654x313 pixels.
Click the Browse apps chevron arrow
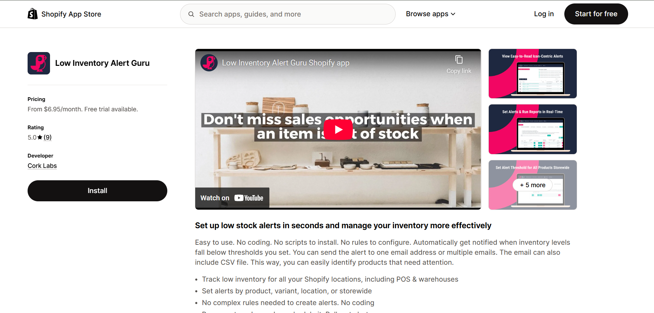tap(453, 14)
